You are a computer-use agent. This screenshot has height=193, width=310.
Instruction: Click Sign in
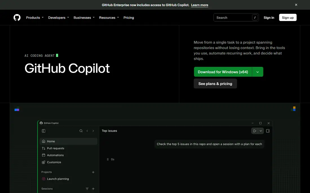tap(269, 17)
